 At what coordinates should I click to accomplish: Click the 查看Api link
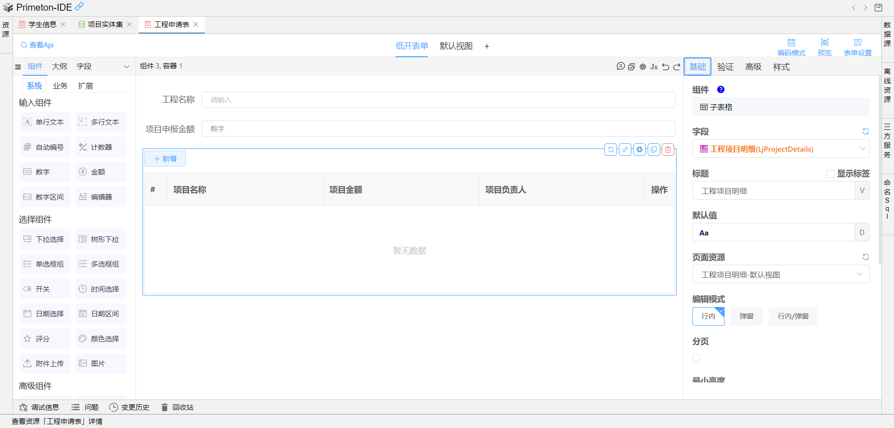coord(37,45)
